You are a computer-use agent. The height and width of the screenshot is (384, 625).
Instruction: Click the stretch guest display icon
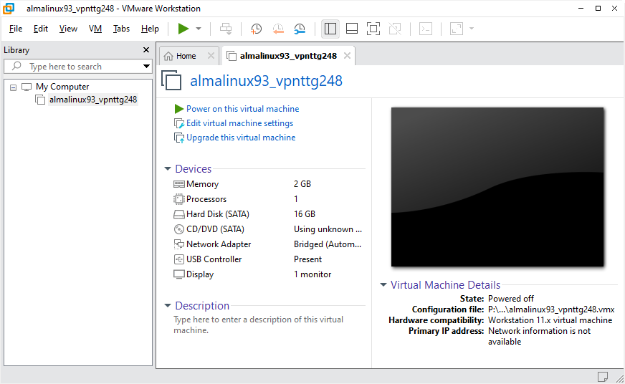point(457,29)
